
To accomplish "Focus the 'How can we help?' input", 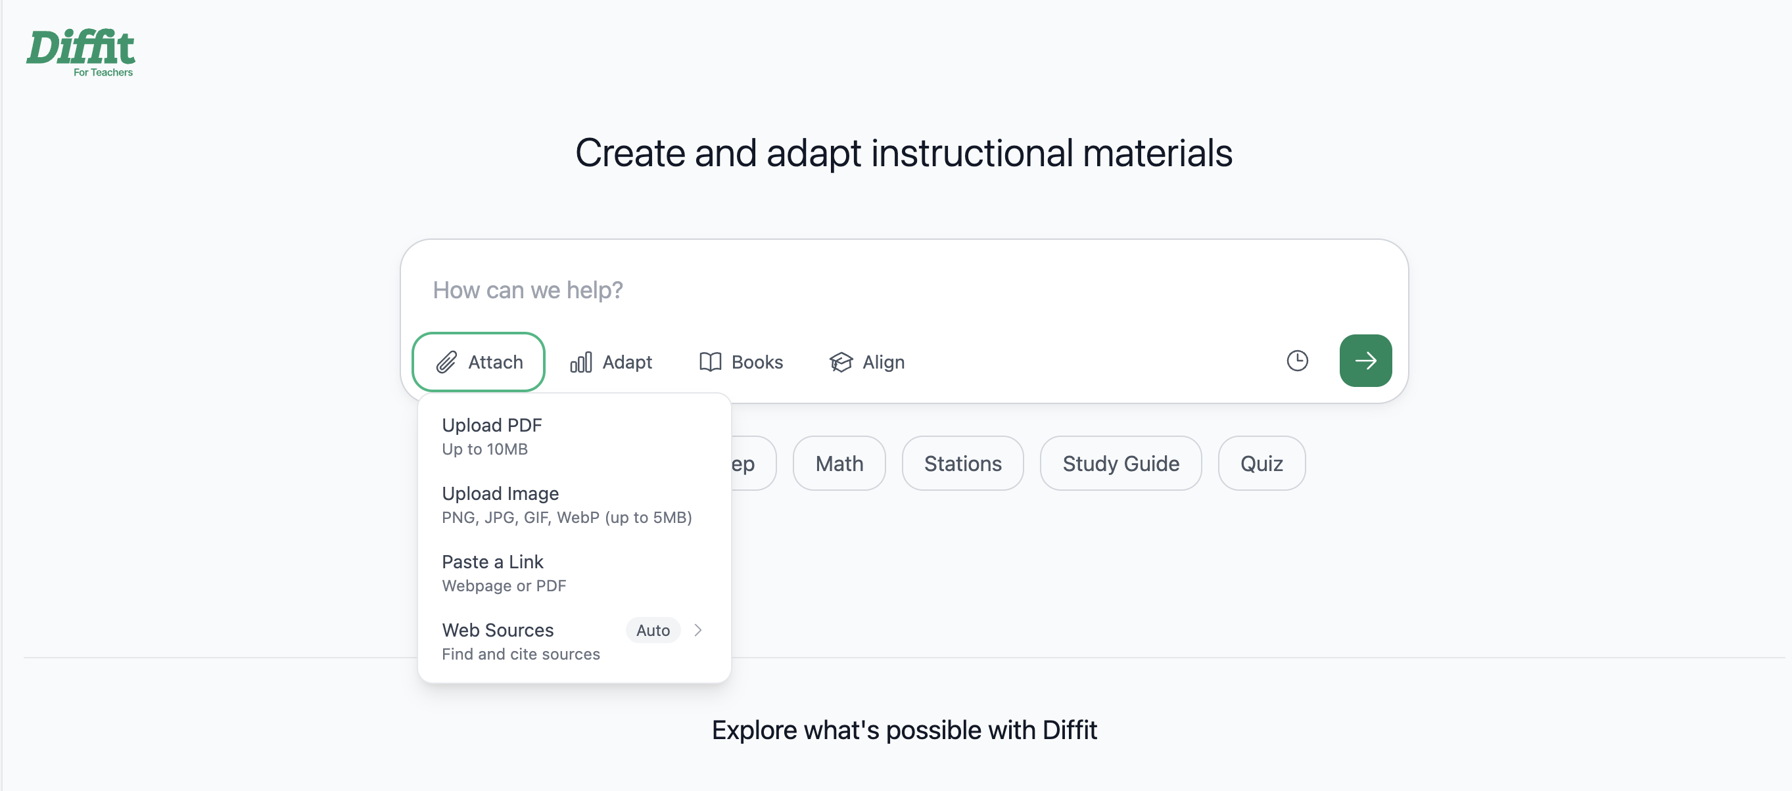I will tap(905, 290).
